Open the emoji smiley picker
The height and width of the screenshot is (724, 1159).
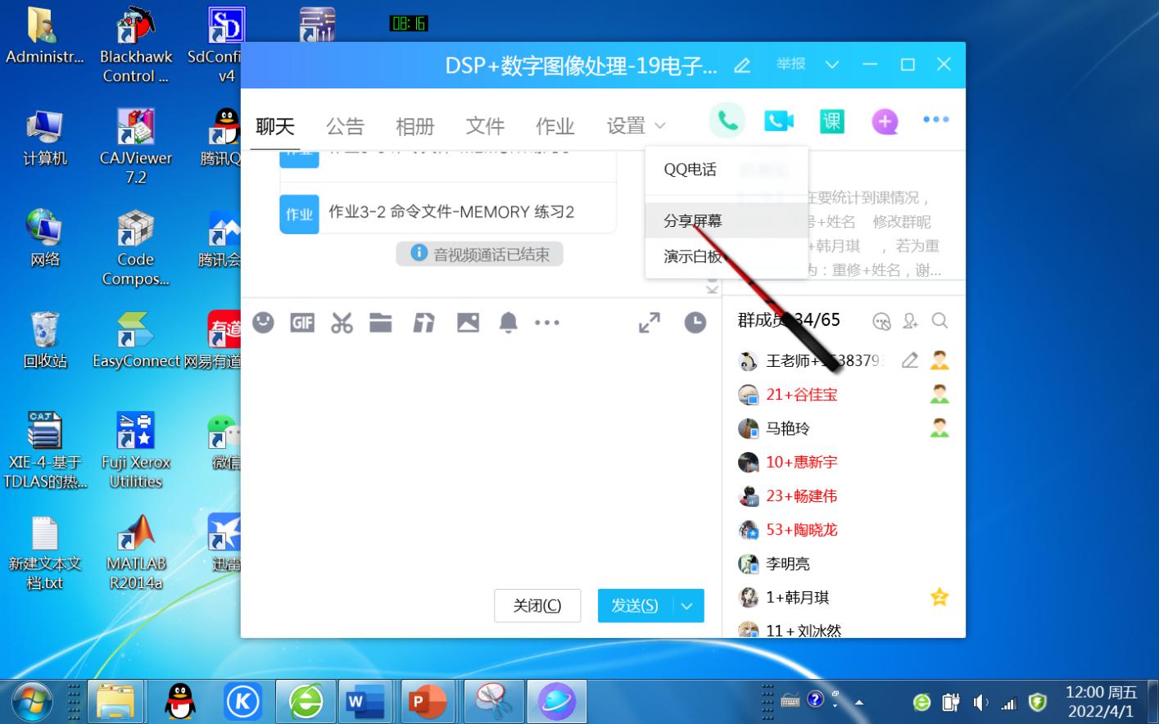click(263, 323)
